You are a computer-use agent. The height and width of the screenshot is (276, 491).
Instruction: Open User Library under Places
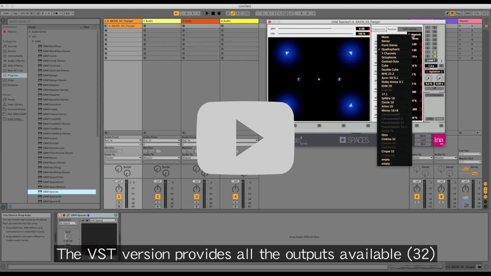pos(15,104)
